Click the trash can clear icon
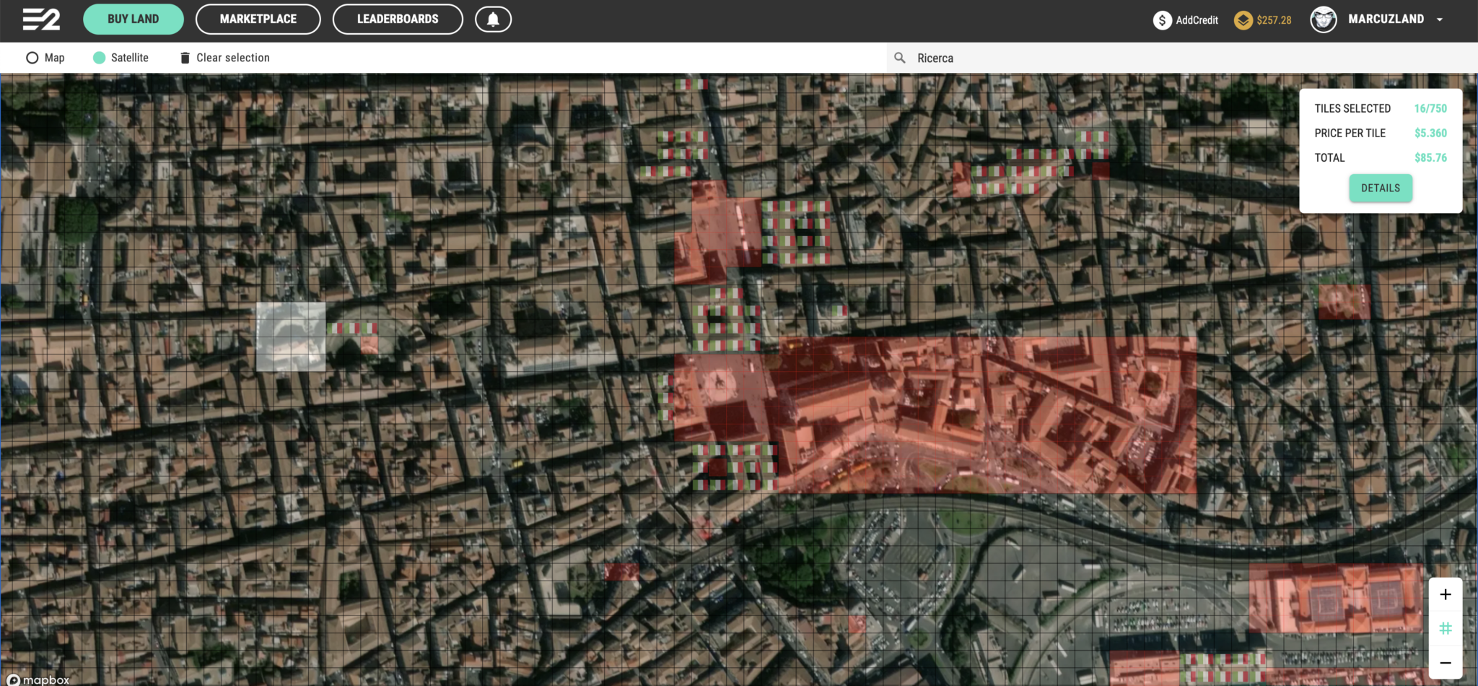 pos(185,58)
